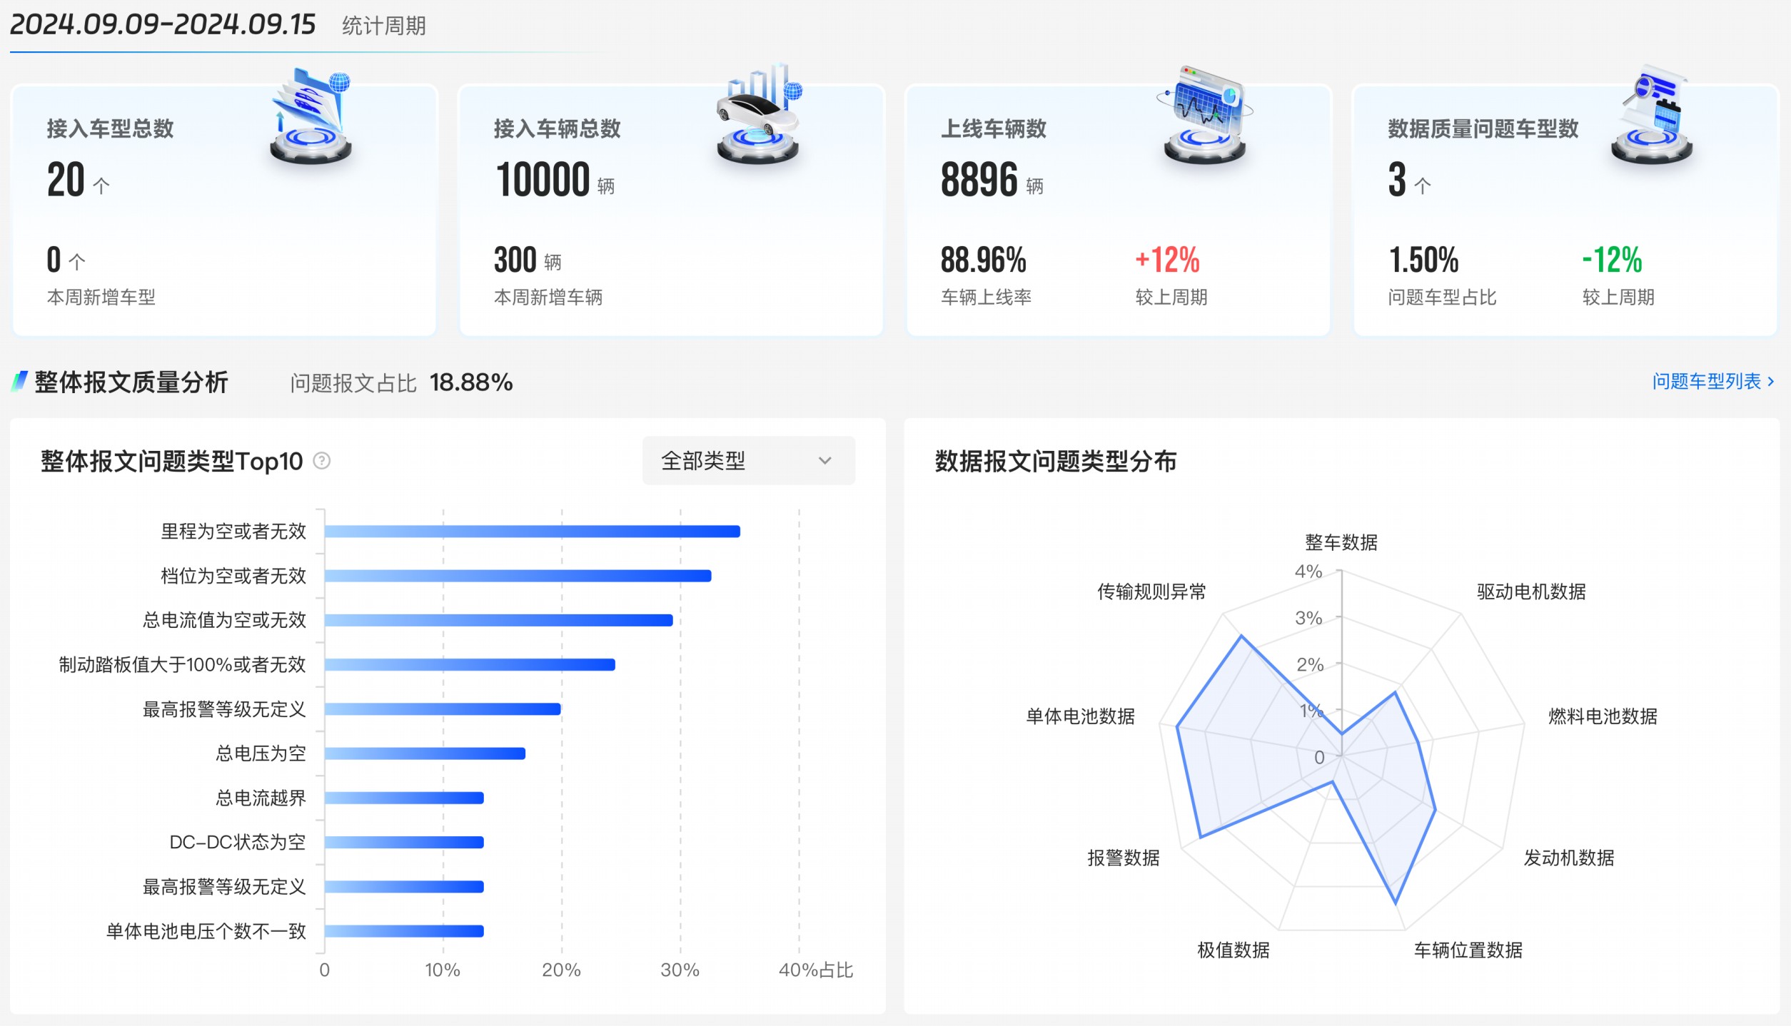The image size is (1791, 1026).
Task: Click the 单体电池数据 radar axis label
Action: pyautogui.click(x=1080, y=716)
